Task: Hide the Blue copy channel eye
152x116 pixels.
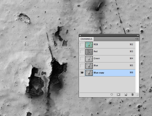Action: click(x=82, y=73)
